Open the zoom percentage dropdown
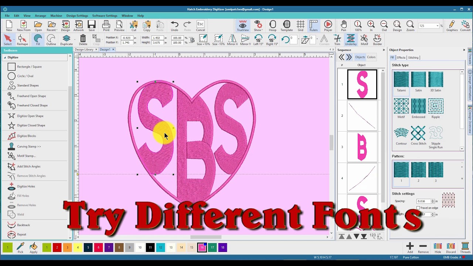 pyautogui.click(x=438, y=26)
